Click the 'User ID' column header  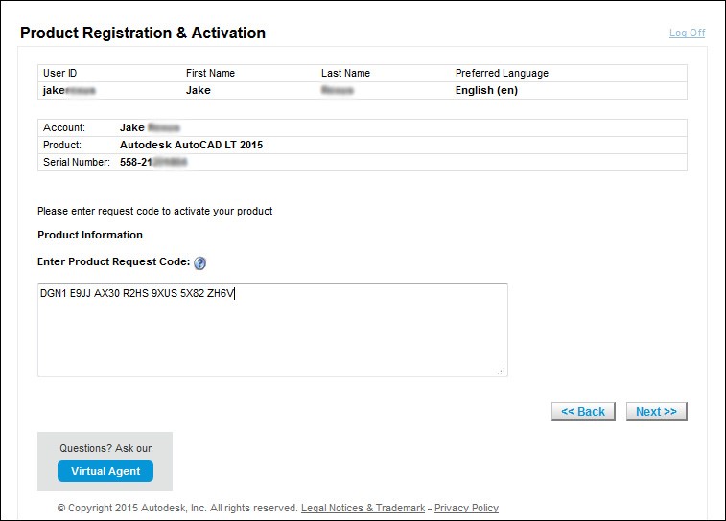click(x=59, y=73)
